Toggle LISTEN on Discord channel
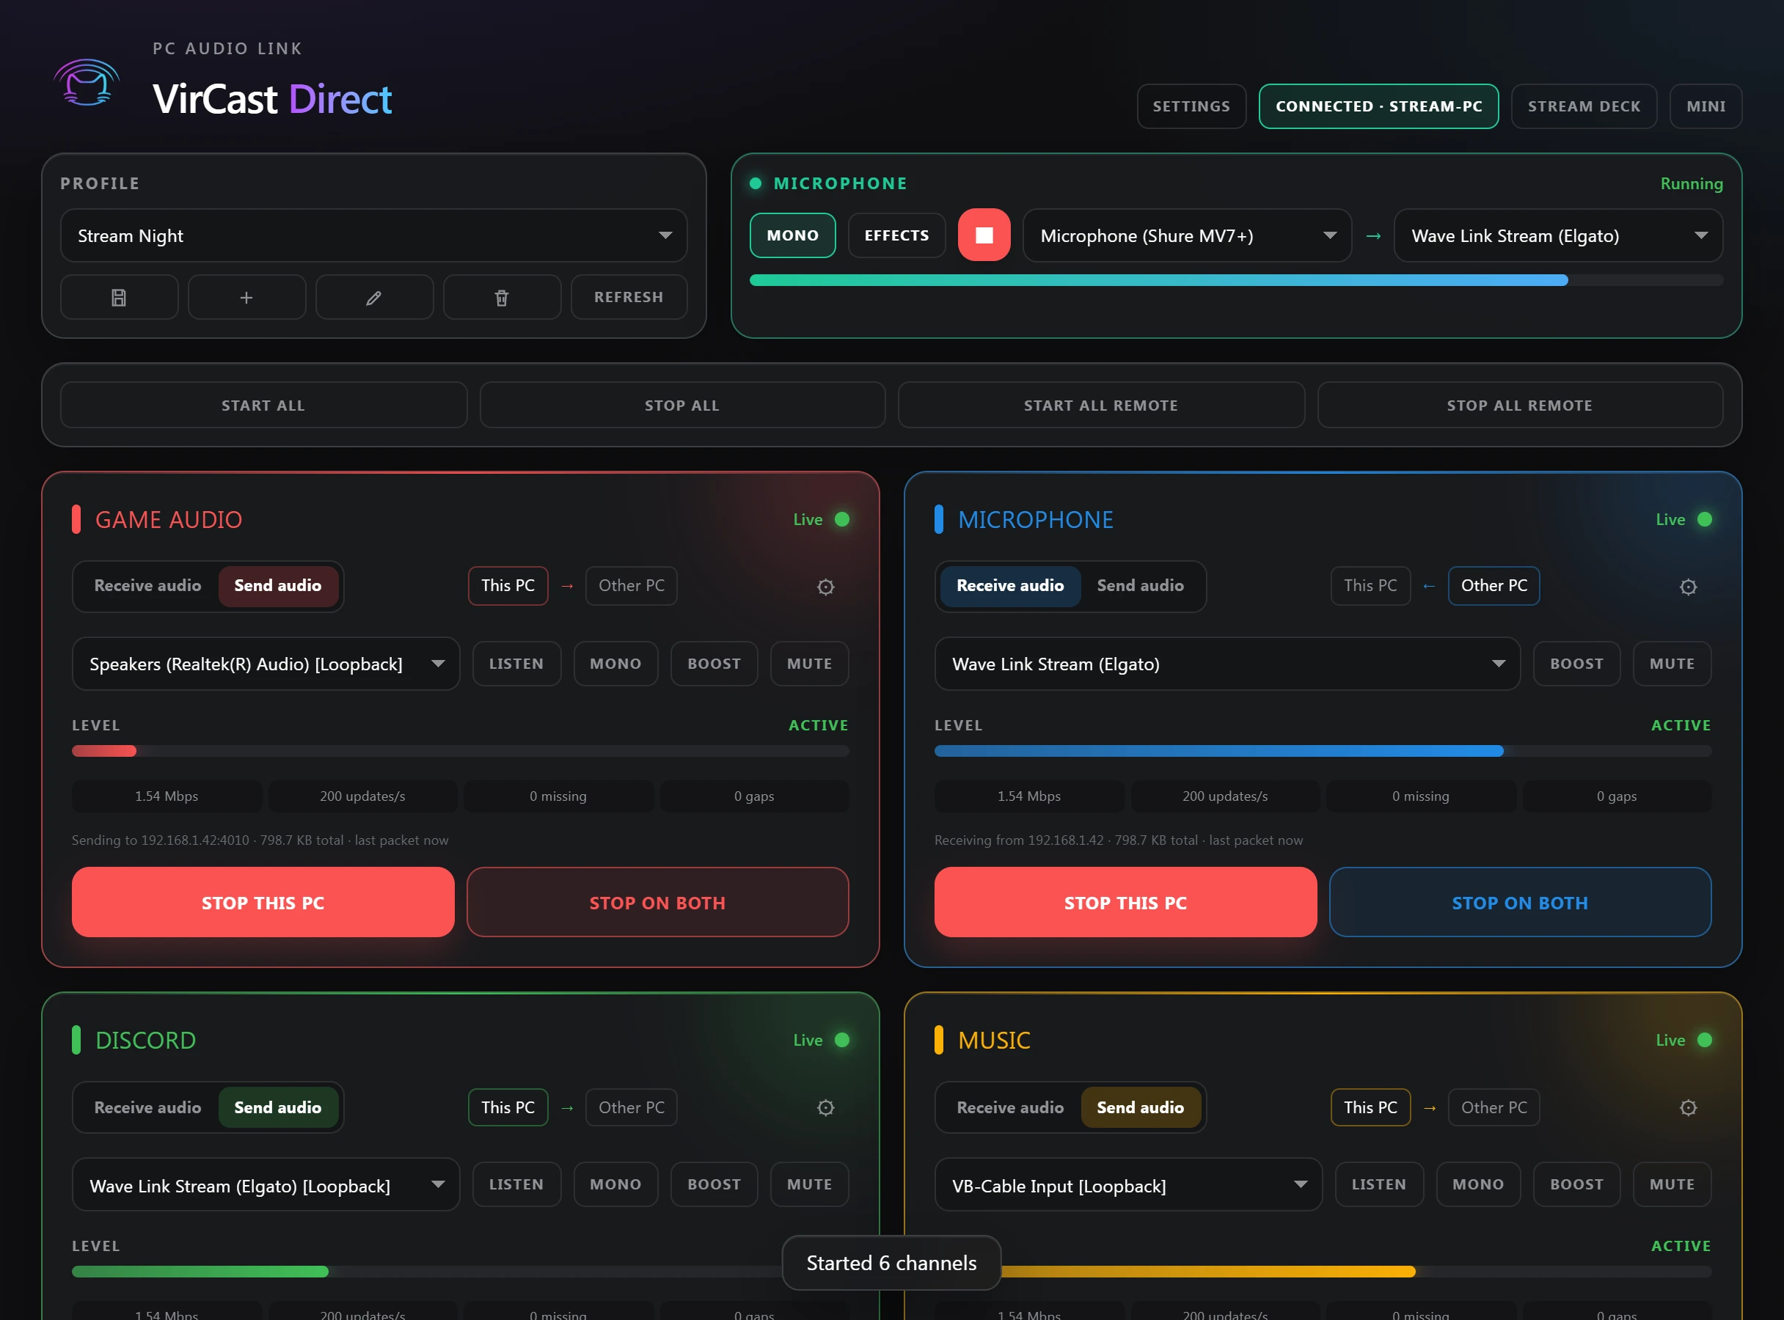This screenshot has height=1320, width=1784. (516, 1184)
